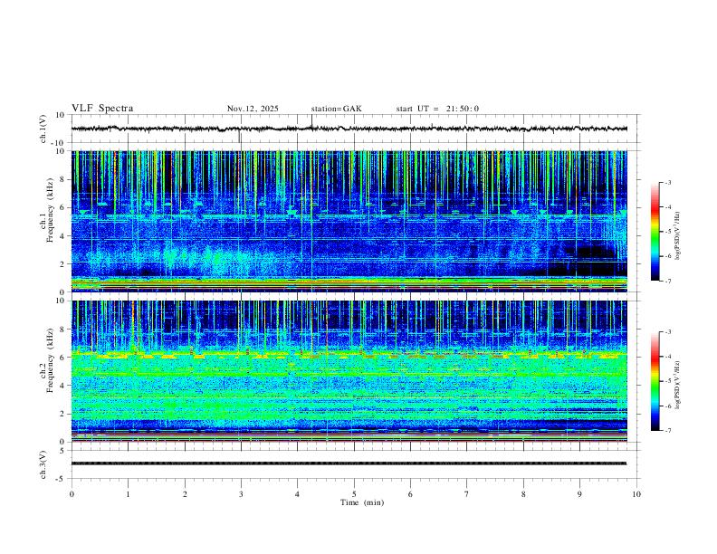The image size is (717, 554).
Task: Select the date text "Nov.12, 2025"
Action: click(253, 109)
